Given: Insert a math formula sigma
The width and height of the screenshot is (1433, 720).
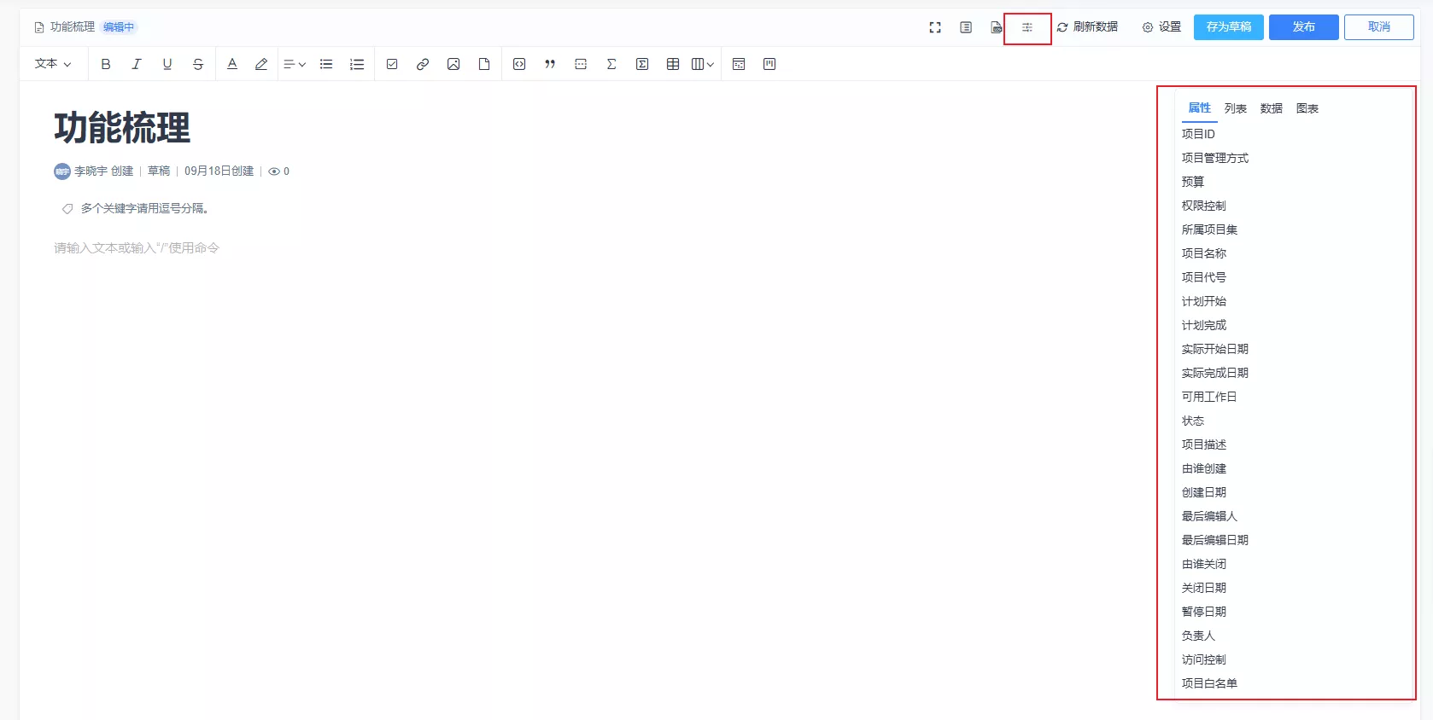Looking at the screenshot, I should tap(611, 64).
